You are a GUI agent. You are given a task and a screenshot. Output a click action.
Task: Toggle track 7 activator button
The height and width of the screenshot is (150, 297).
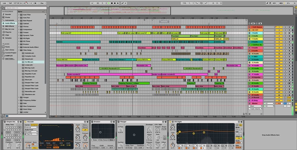click(279, 45)
